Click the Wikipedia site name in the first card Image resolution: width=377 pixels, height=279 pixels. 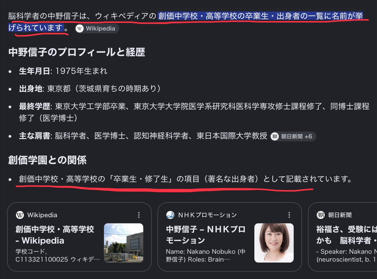(x=42, y=215)
